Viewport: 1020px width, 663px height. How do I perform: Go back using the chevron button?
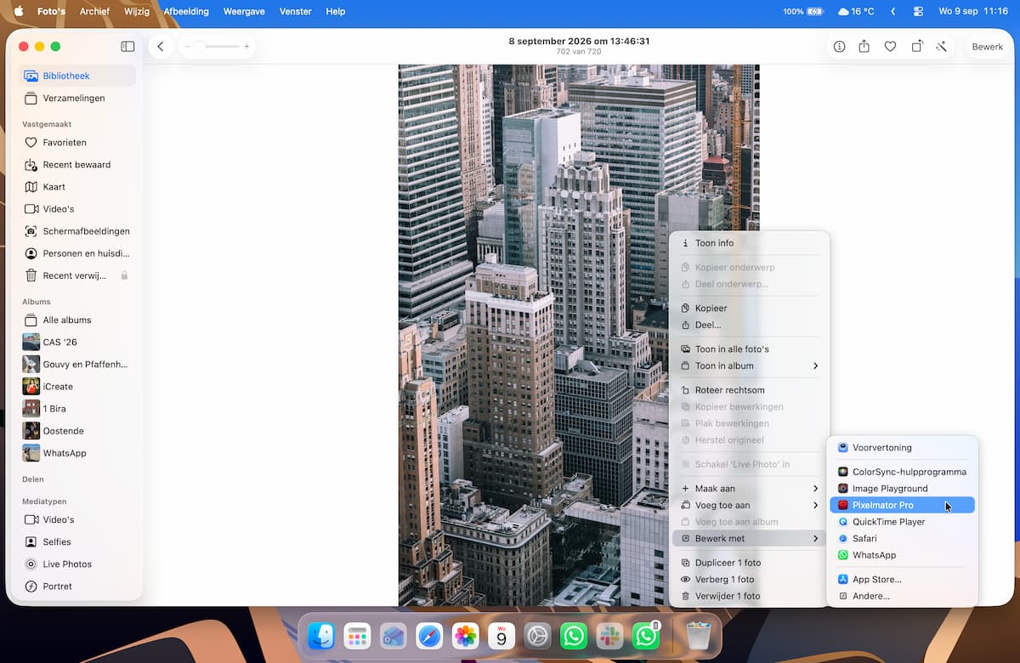(x=160, y=47)
